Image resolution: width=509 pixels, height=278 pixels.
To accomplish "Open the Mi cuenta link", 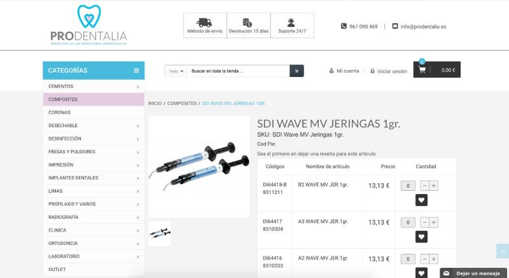I will pyautogui.click(x=347, y=71).
